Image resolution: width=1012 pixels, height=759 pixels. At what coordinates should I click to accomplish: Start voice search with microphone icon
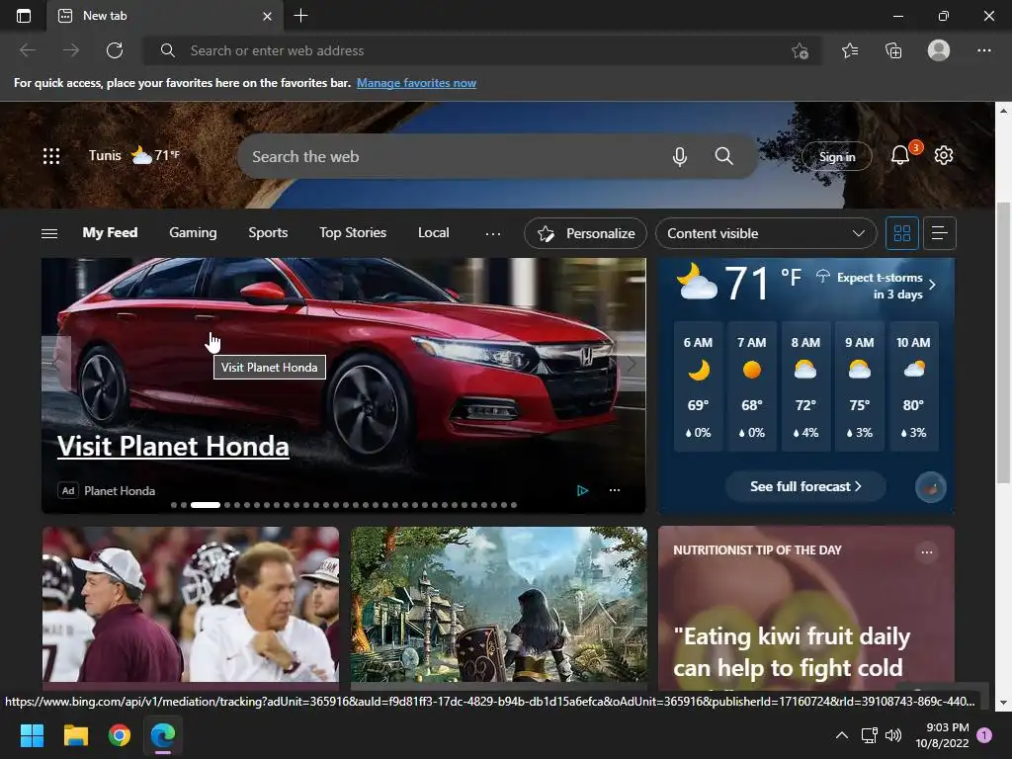(x=680, y=156)
